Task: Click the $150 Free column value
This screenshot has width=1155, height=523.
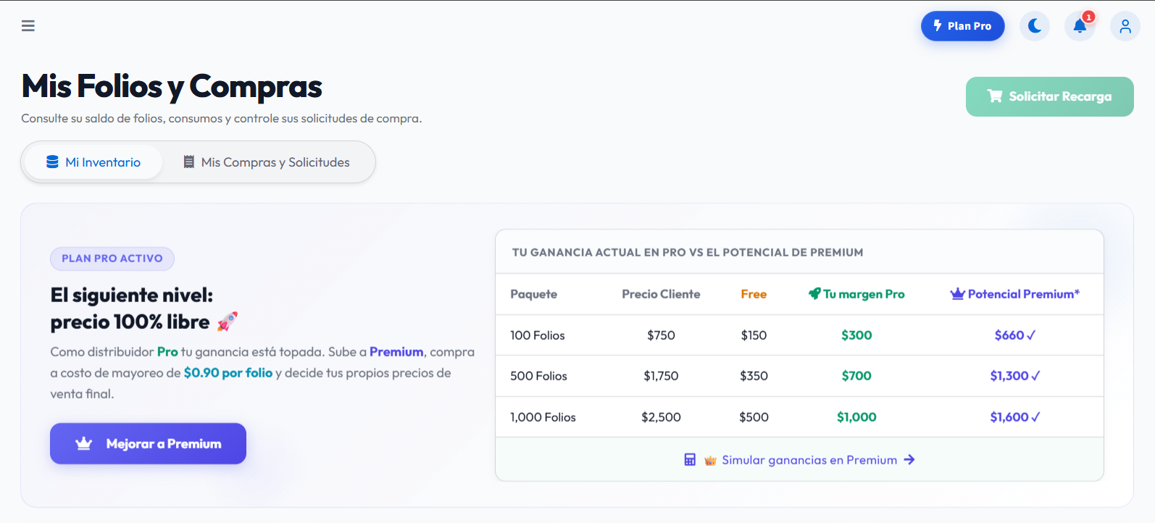Action: click(x=754, y=335)
